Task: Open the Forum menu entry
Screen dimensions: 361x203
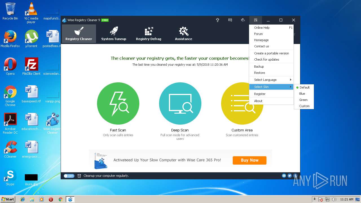Action: tap(271, 34)
